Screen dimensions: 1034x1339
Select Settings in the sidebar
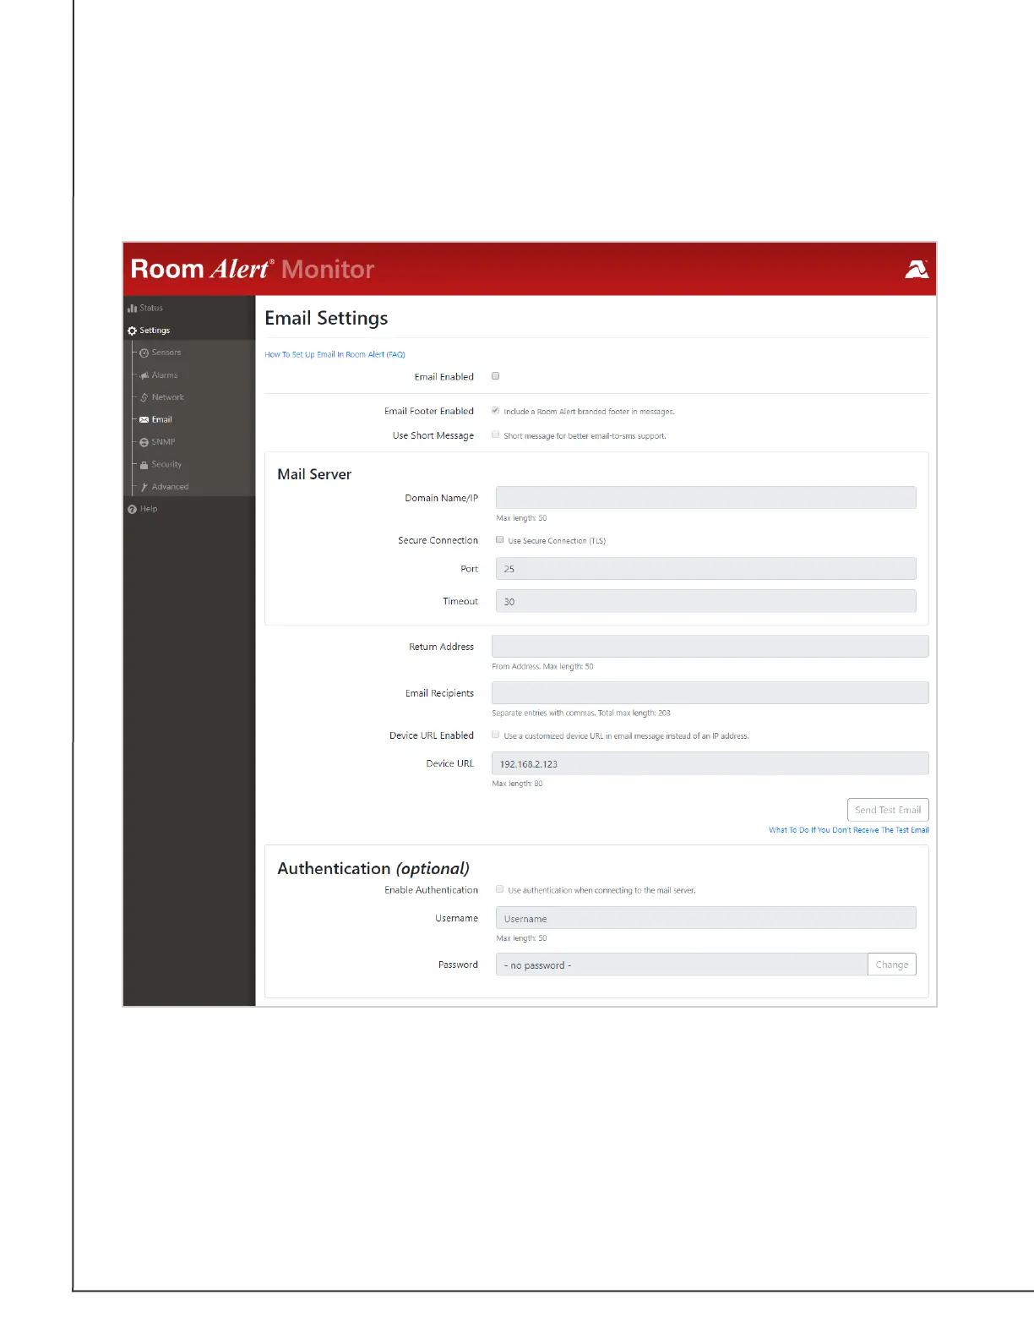pos(155,331)
